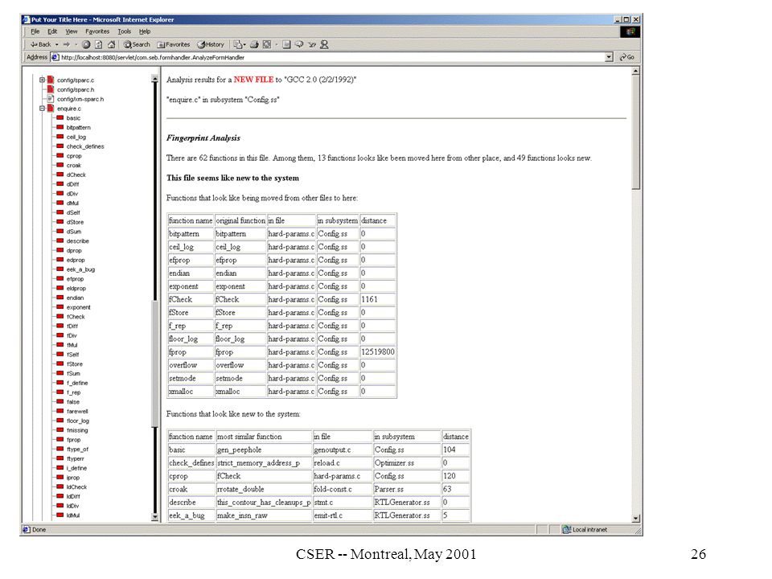Expand the config/sparc.c tree node
This screenshot has height=579, width=772.
coord(43,80)
